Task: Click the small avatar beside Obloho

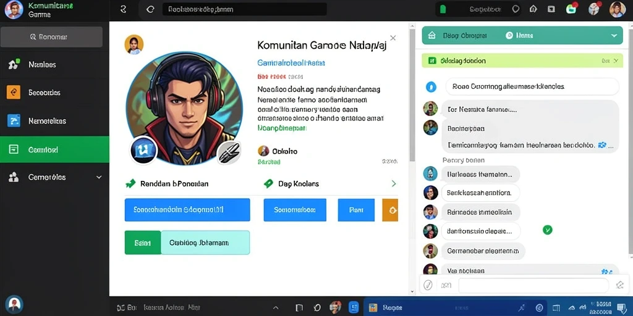Action: pyautogui.click(x=263, y=151)
